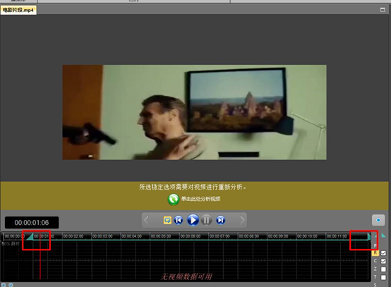The height and width of the screenshot is (287, 391).
Task: Click the teal out-point marker on the timeline
Action: pos(369,236)
